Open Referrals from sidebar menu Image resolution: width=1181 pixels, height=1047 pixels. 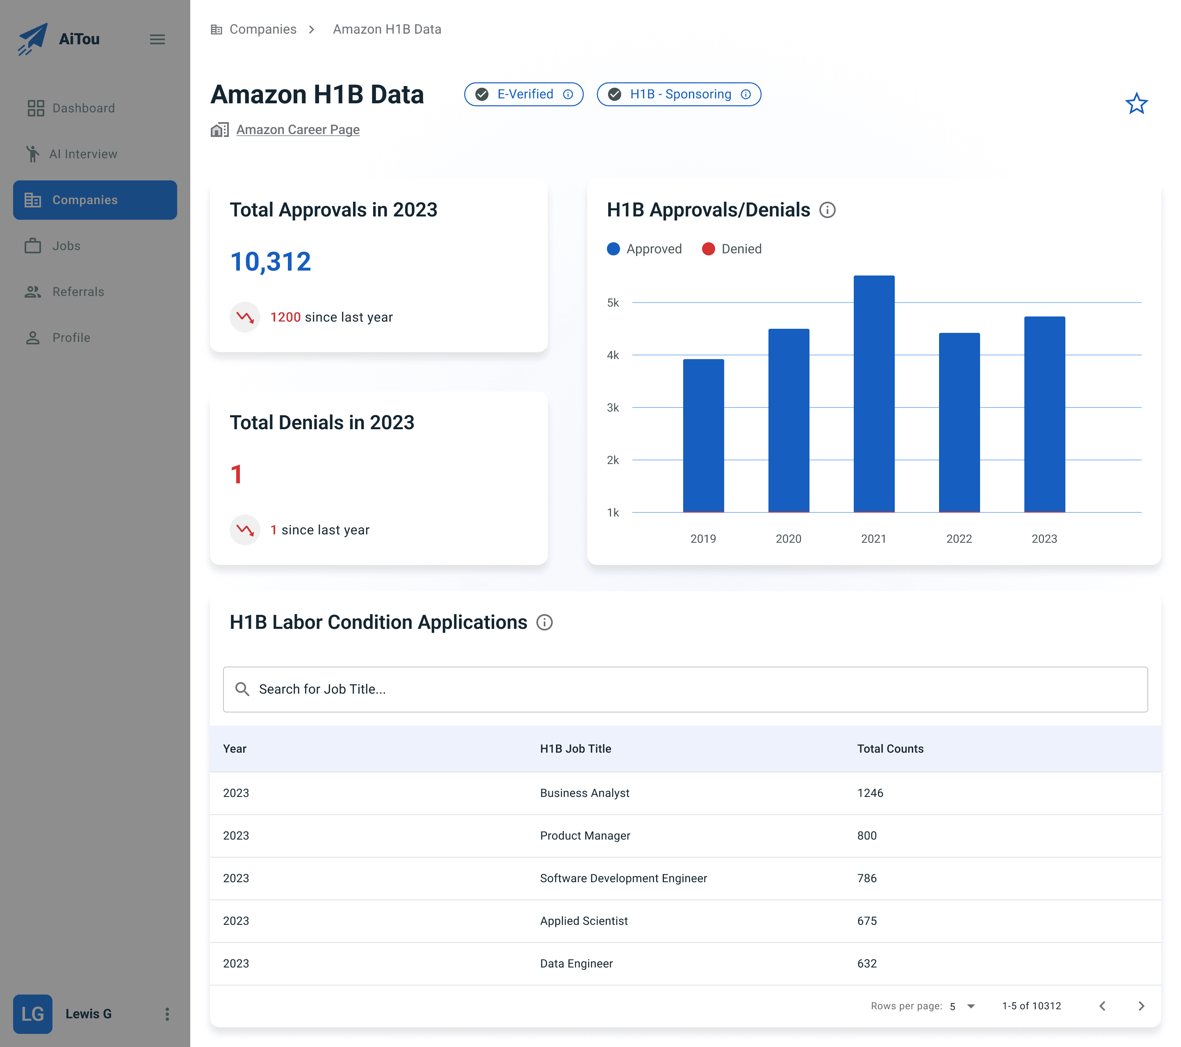click(x=95, y=291)
